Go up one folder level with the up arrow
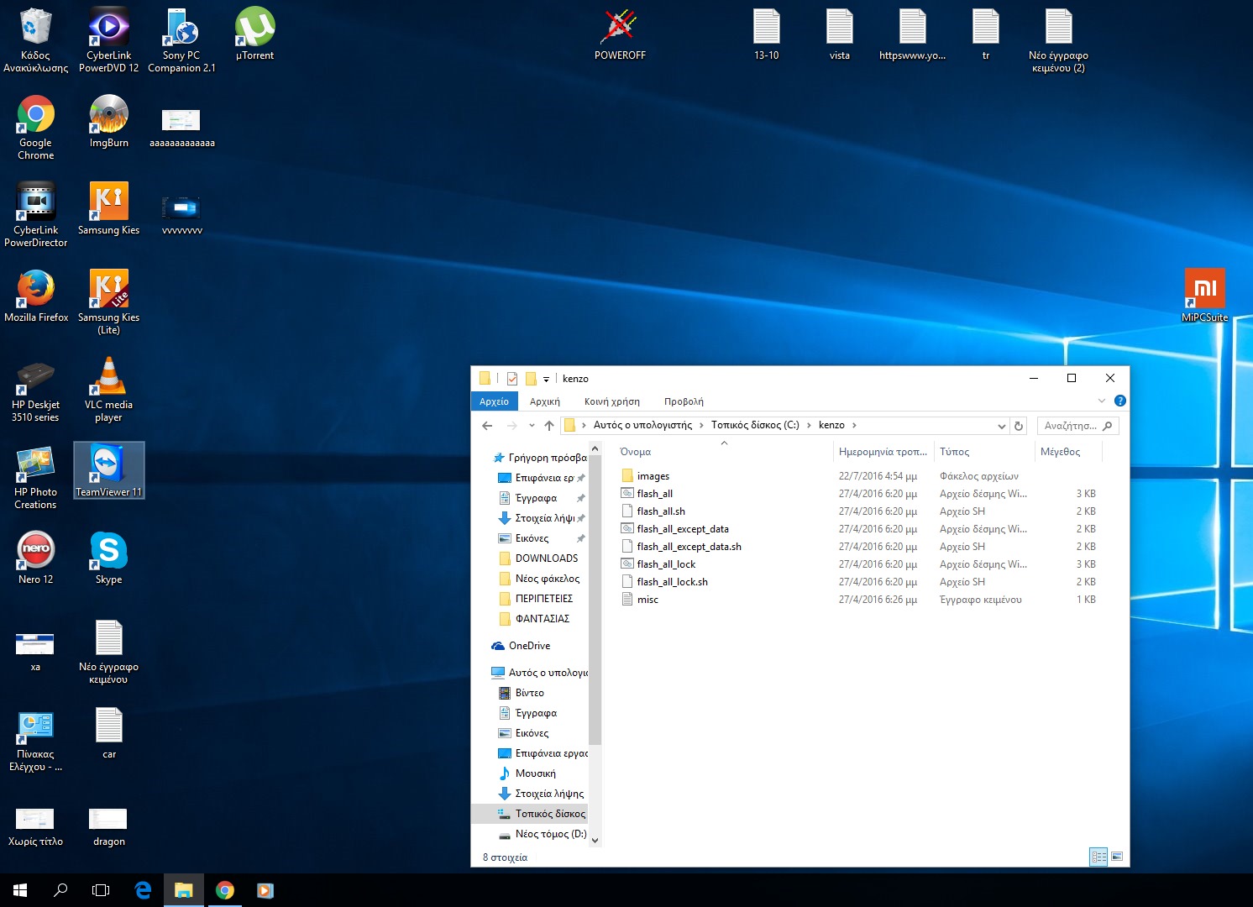 (x=549, y=426)
